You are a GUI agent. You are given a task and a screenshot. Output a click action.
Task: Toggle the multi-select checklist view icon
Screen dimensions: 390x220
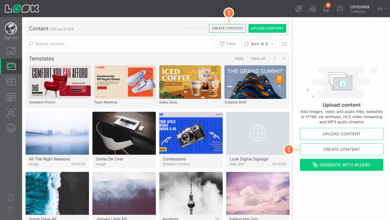click(x=284, y=44)
